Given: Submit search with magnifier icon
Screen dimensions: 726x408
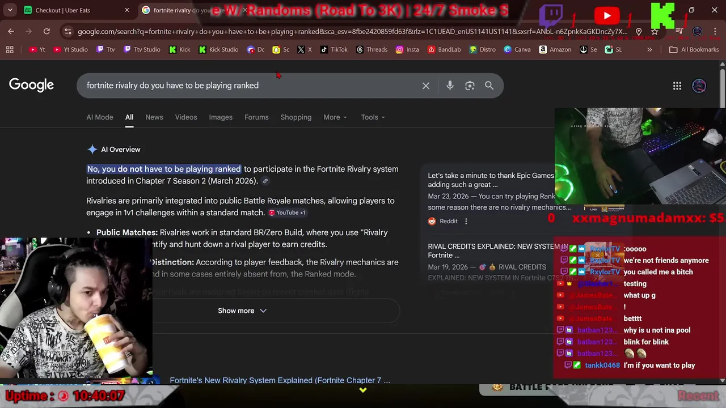Looking at the screenshot, I should coord(489,86).
